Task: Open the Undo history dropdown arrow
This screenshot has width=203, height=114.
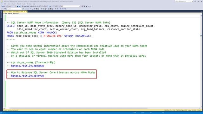Action: coord(50,6)
